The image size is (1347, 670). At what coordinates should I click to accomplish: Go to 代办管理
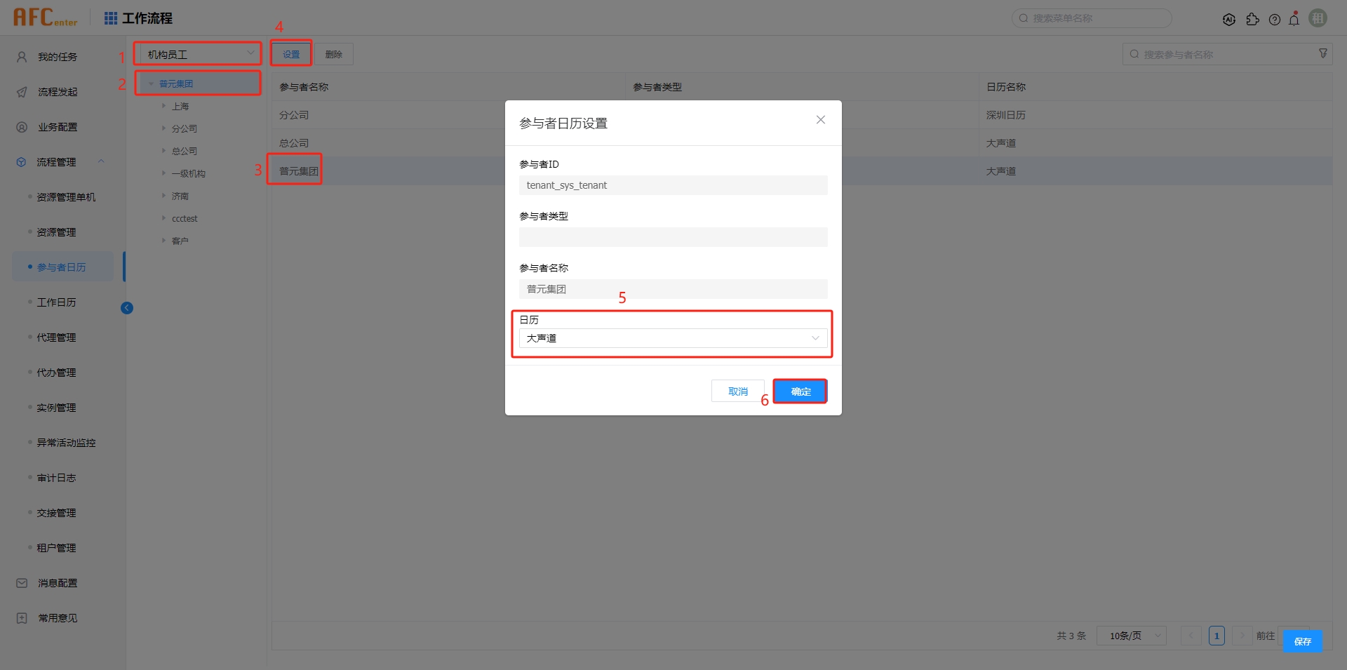56,373
